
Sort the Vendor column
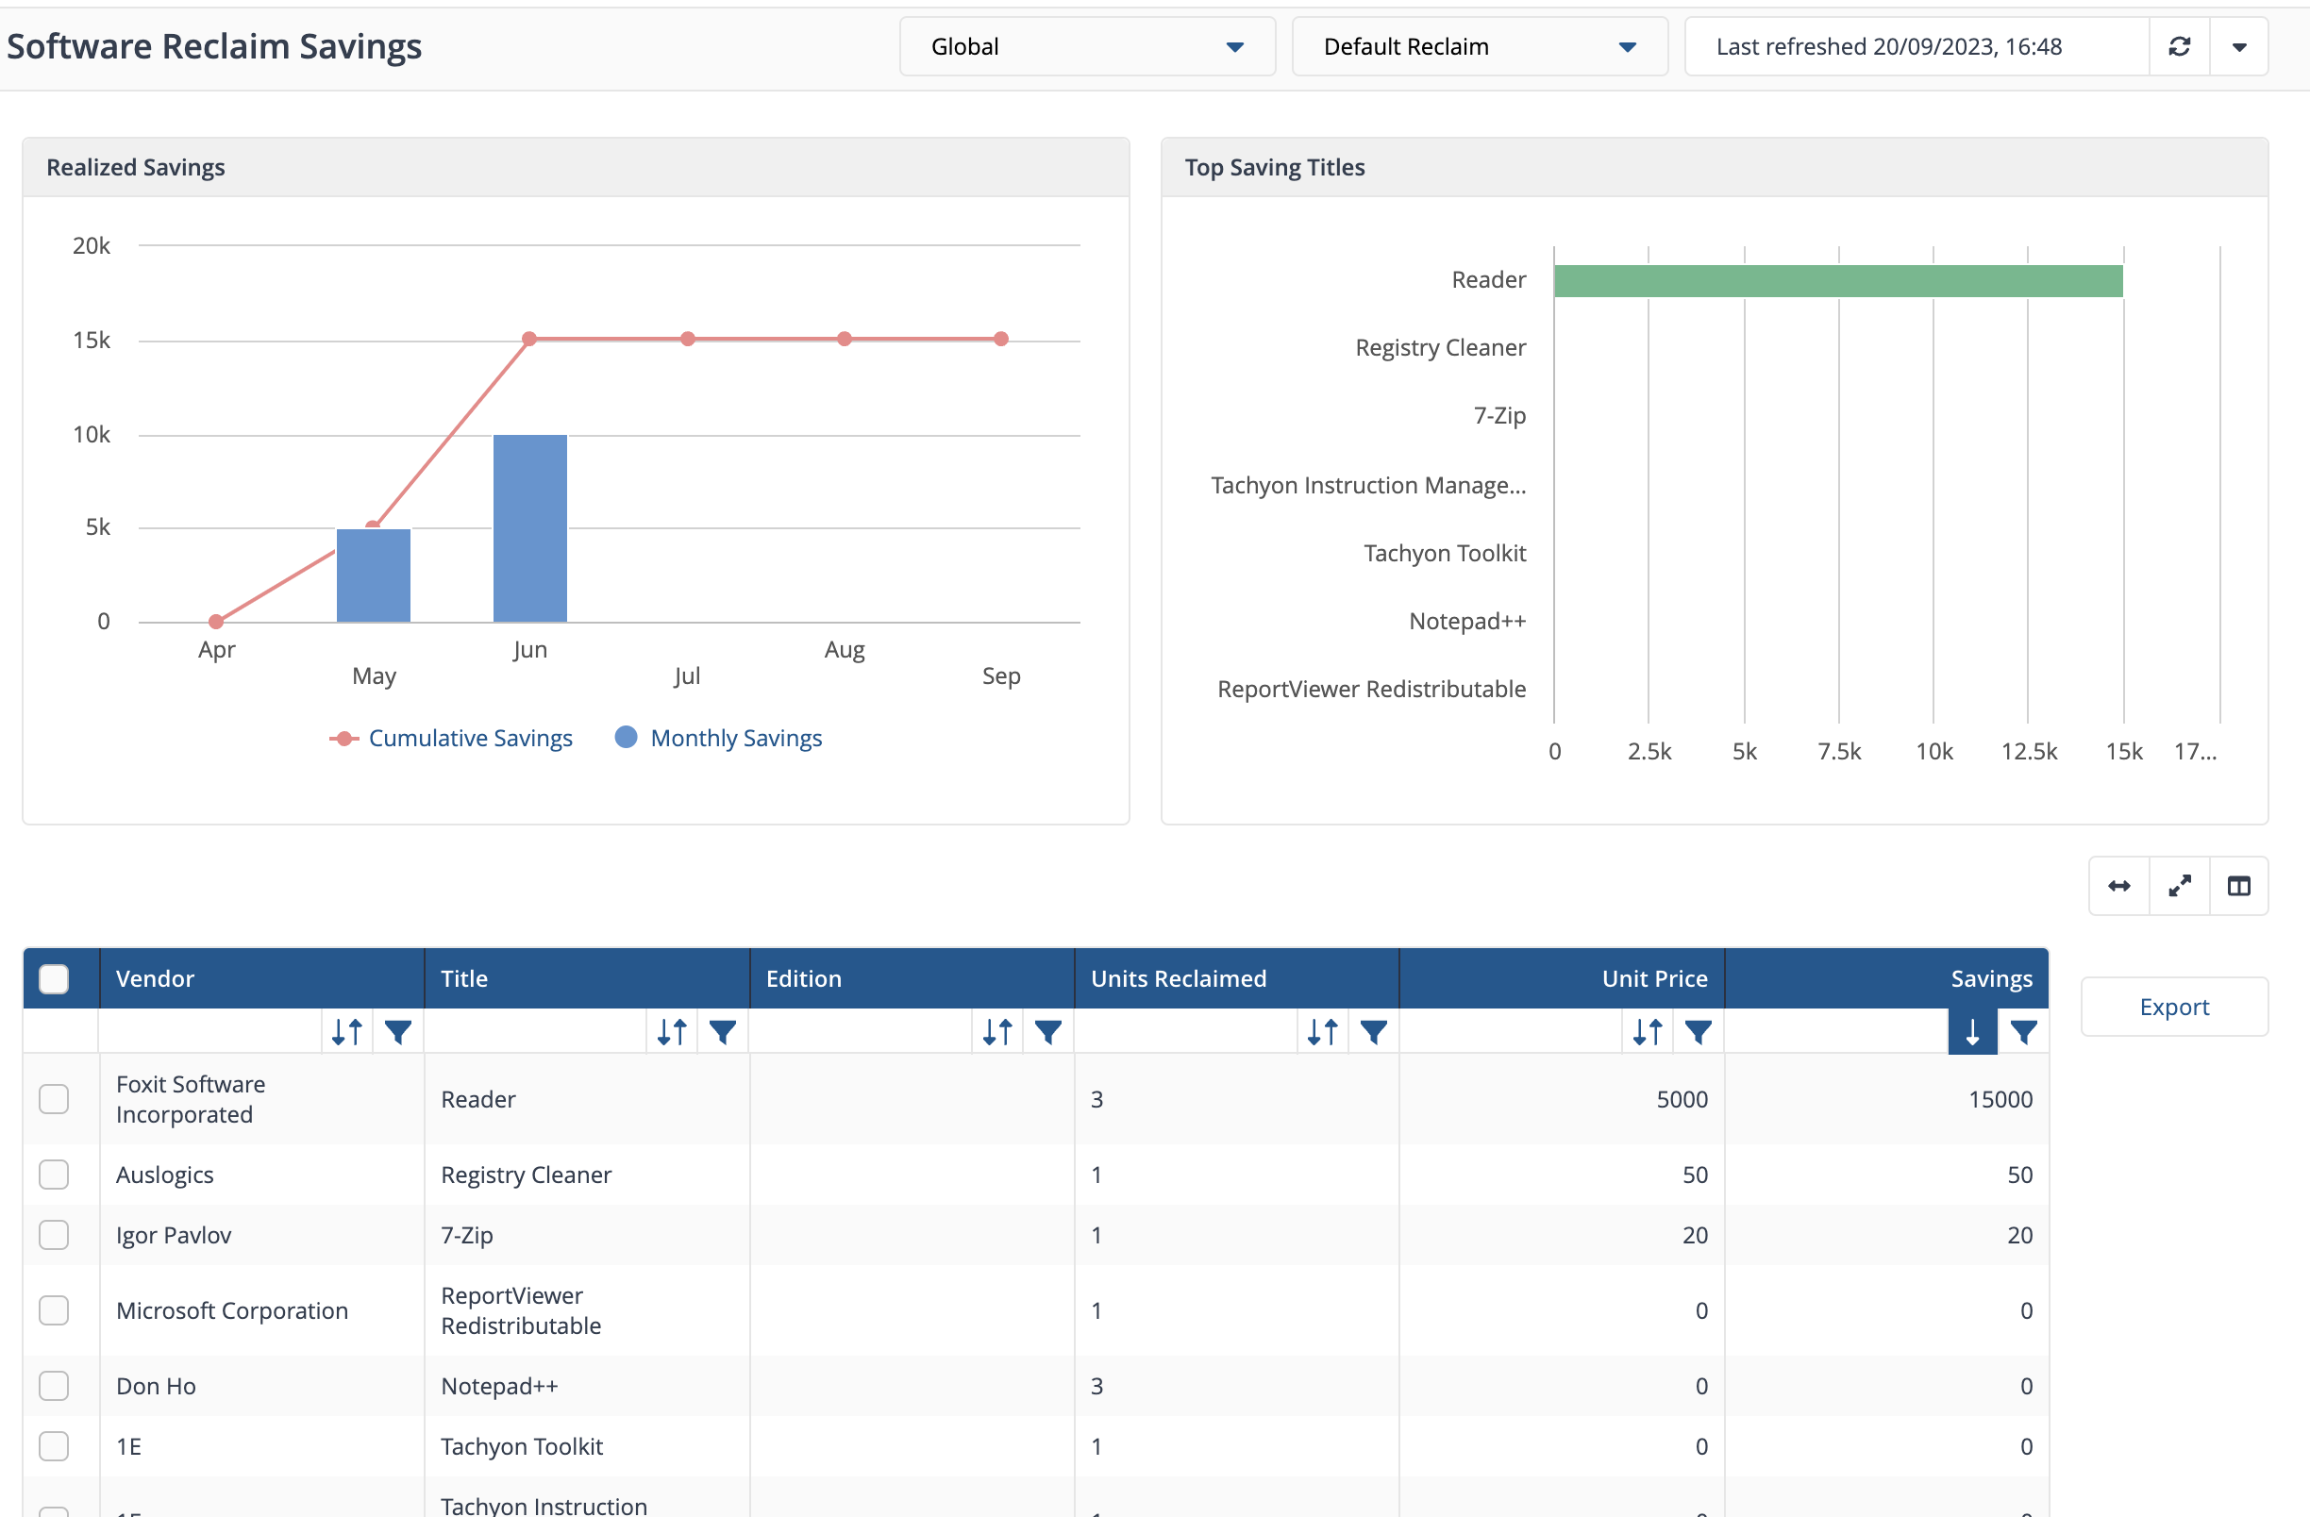pos(346,1031)
